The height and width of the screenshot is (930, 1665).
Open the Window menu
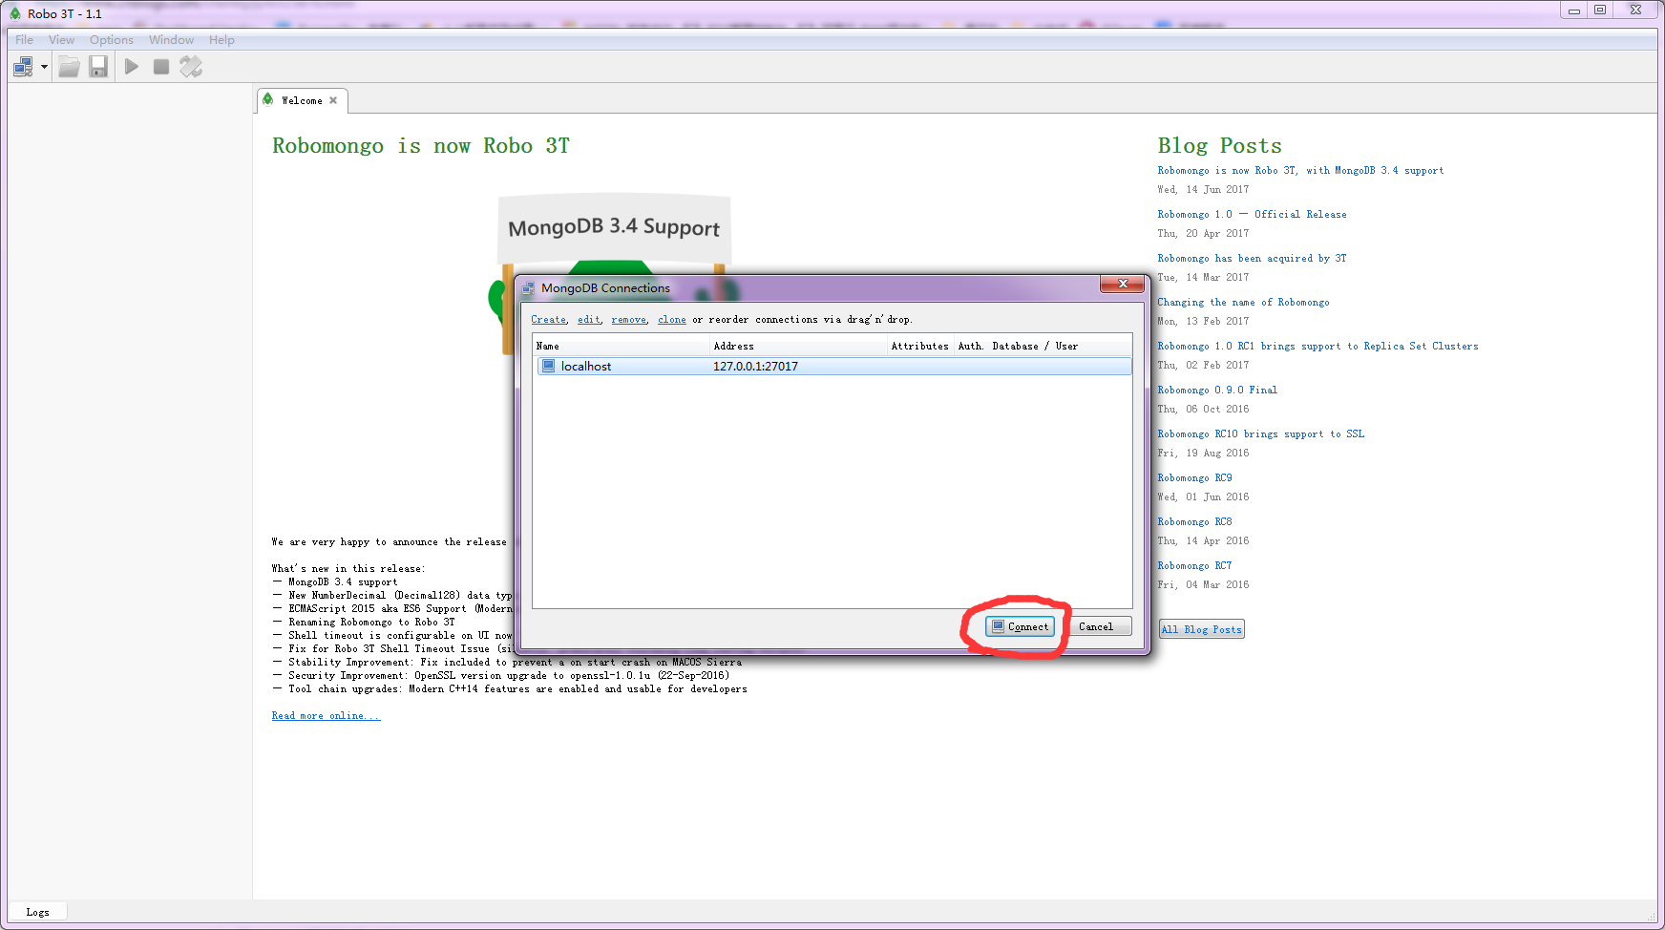coord(171,40)
